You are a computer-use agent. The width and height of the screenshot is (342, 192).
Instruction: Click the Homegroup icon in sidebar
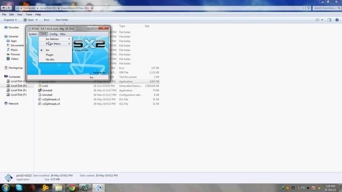click(6, 68)
